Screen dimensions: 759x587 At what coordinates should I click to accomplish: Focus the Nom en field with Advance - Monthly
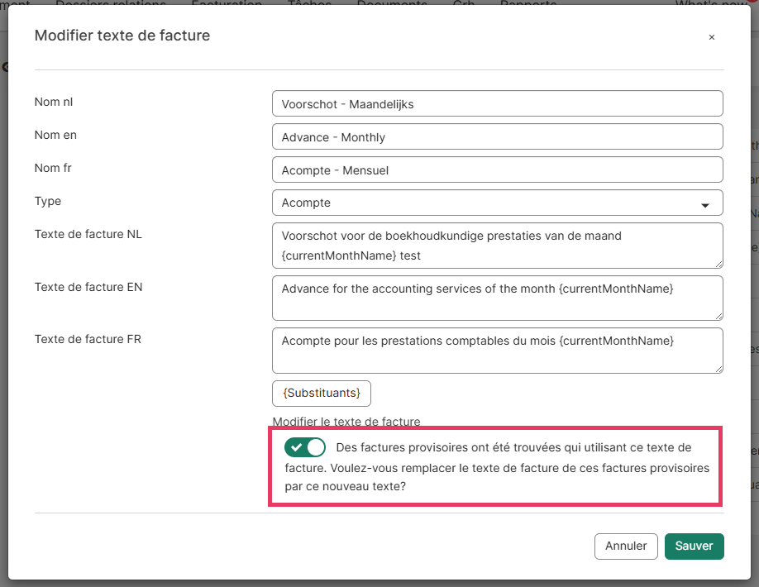497,136
